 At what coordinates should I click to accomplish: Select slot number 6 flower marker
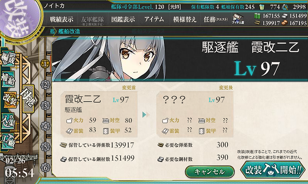tap(45, 168)
